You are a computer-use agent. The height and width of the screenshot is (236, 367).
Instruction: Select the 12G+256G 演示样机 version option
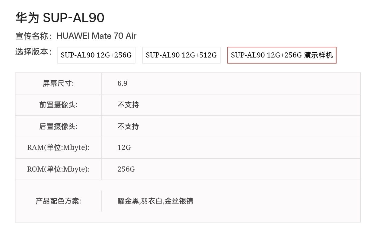pos(282,55)
